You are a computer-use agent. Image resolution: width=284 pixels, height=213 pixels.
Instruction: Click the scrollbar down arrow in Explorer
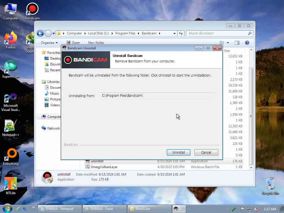click(x=251, y=168)
